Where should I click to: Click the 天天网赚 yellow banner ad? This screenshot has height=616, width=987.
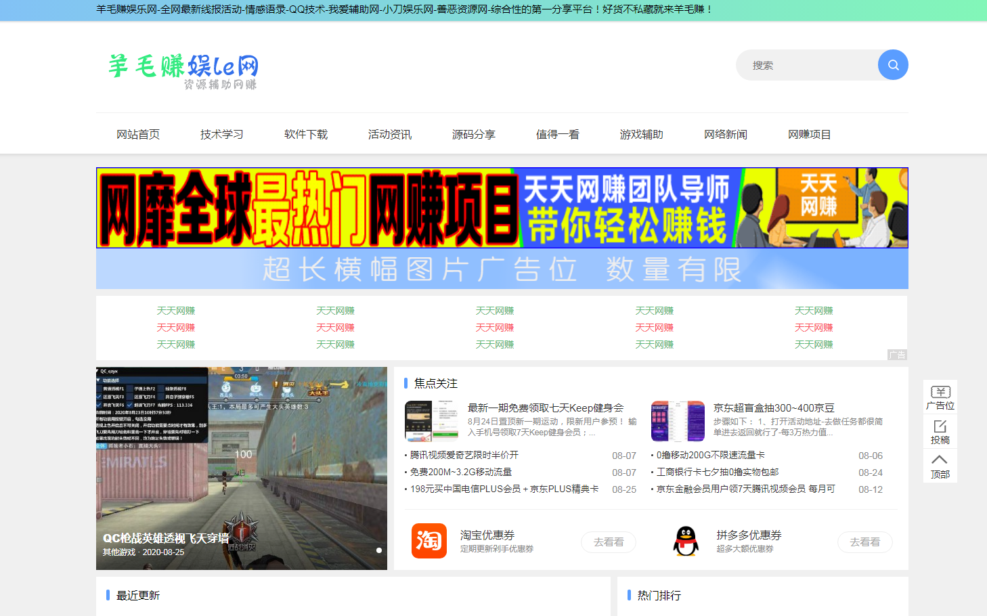point(502,208)
